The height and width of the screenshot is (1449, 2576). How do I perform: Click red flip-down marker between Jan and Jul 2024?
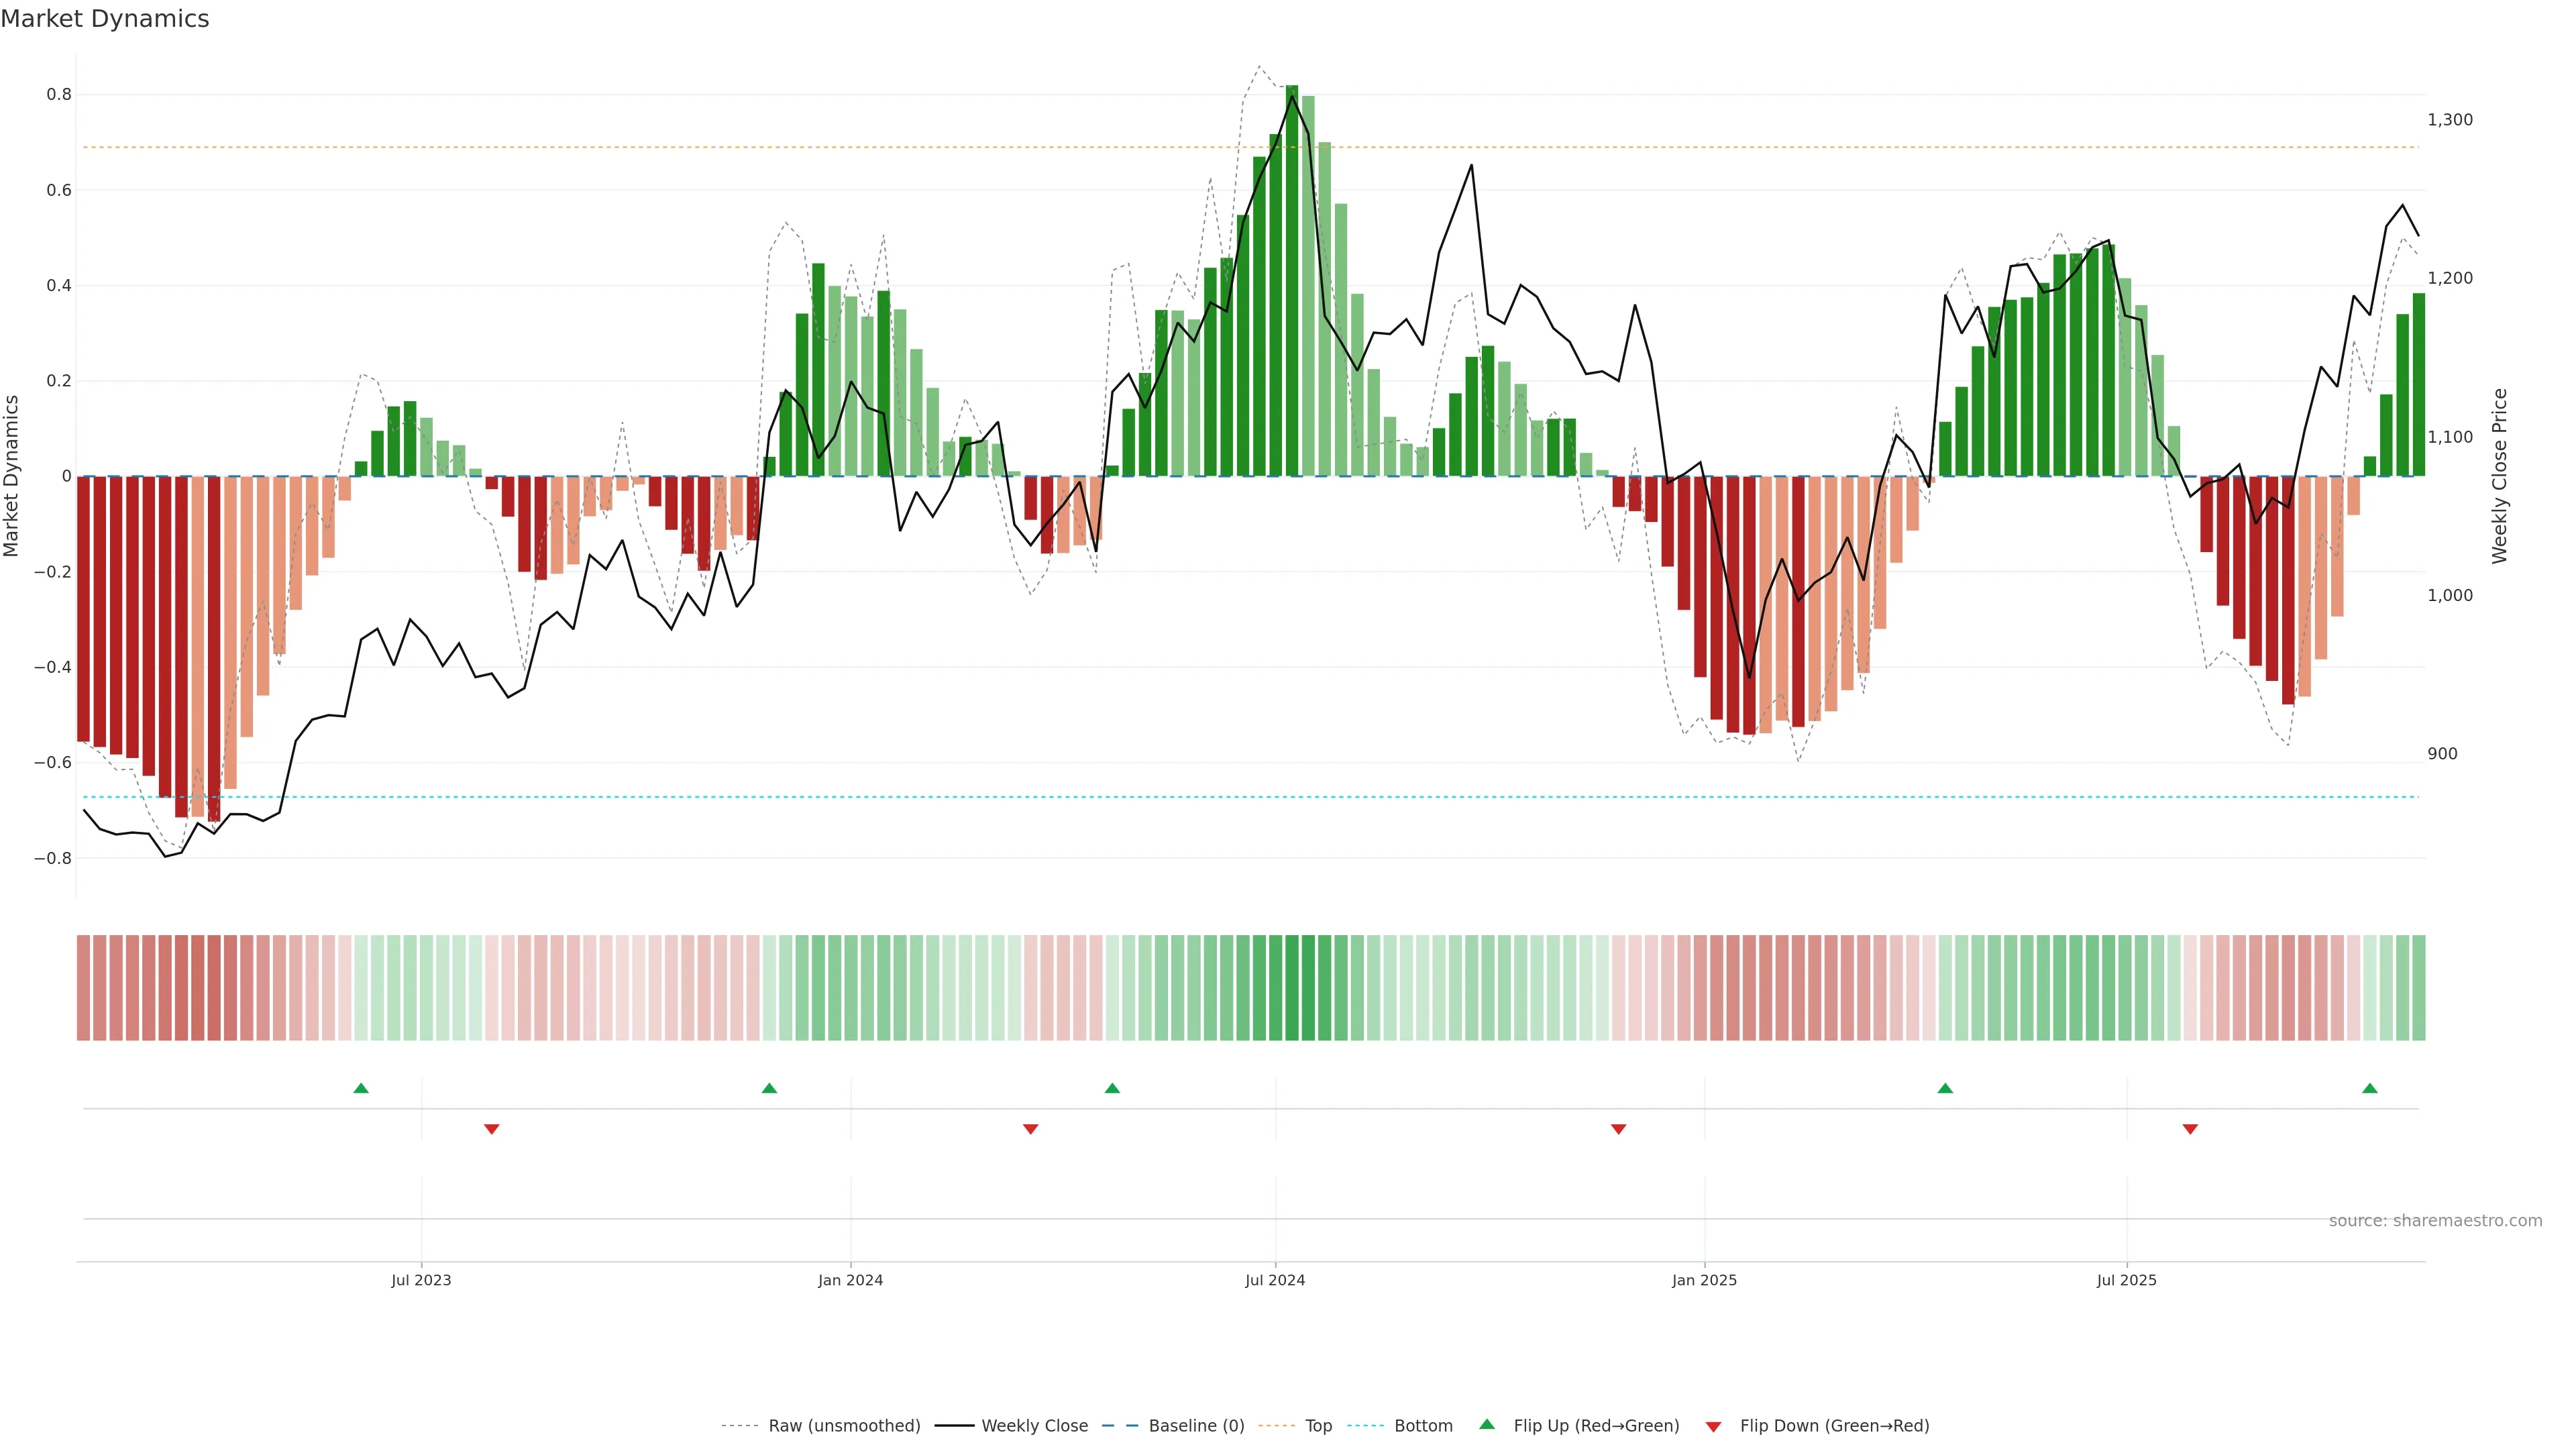1030,1129
